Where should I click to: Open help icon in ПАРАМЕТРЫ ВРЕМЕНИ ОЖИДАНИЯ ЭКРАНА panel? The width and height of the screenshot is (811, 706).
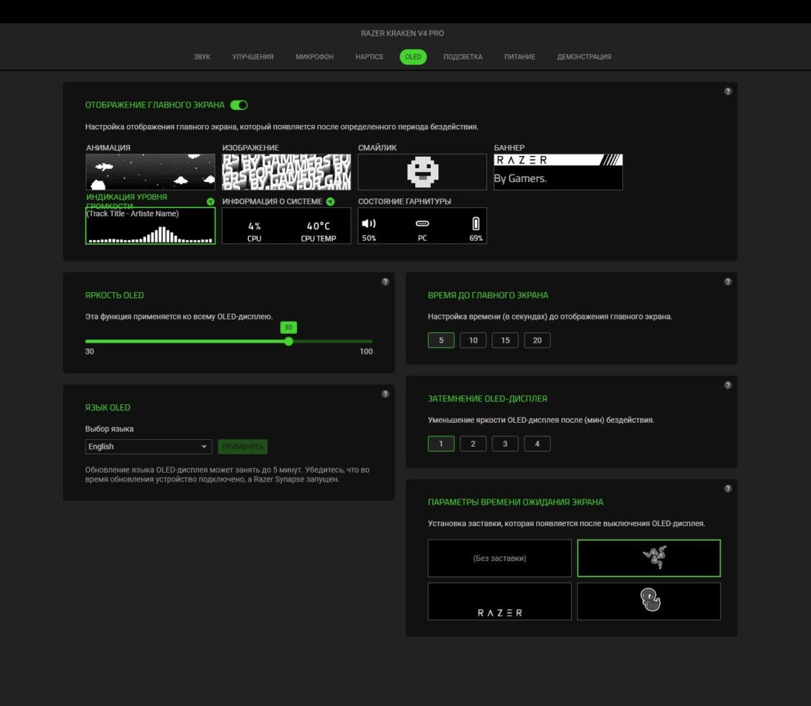point(728,488)
